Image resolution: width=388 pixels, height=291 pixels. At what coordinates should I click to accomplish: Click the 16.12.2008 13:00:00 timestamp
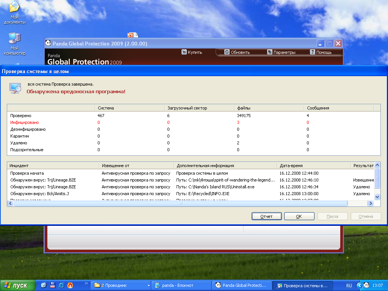pos(299,194)
